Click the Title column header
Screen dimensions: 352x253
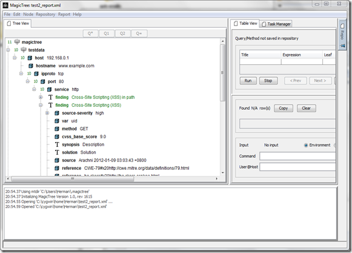pyautogui.click(x=261, y=55)
